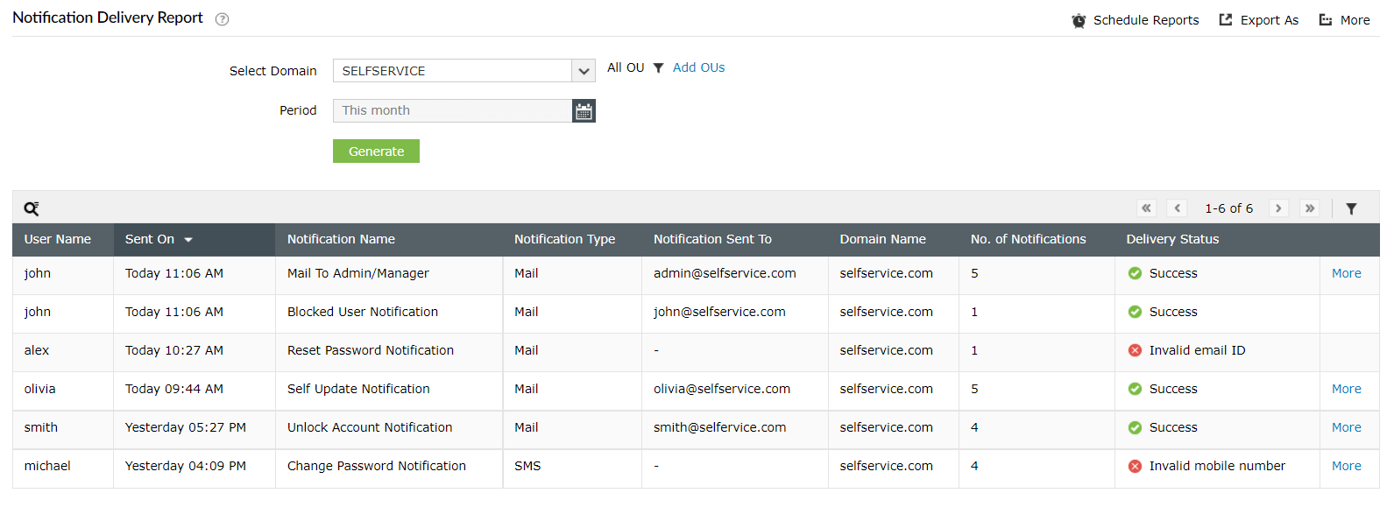Viewport: 1394px width, 507px height.
Task: Open More details for olivia's row
Action: click(x=1346, y=389)
